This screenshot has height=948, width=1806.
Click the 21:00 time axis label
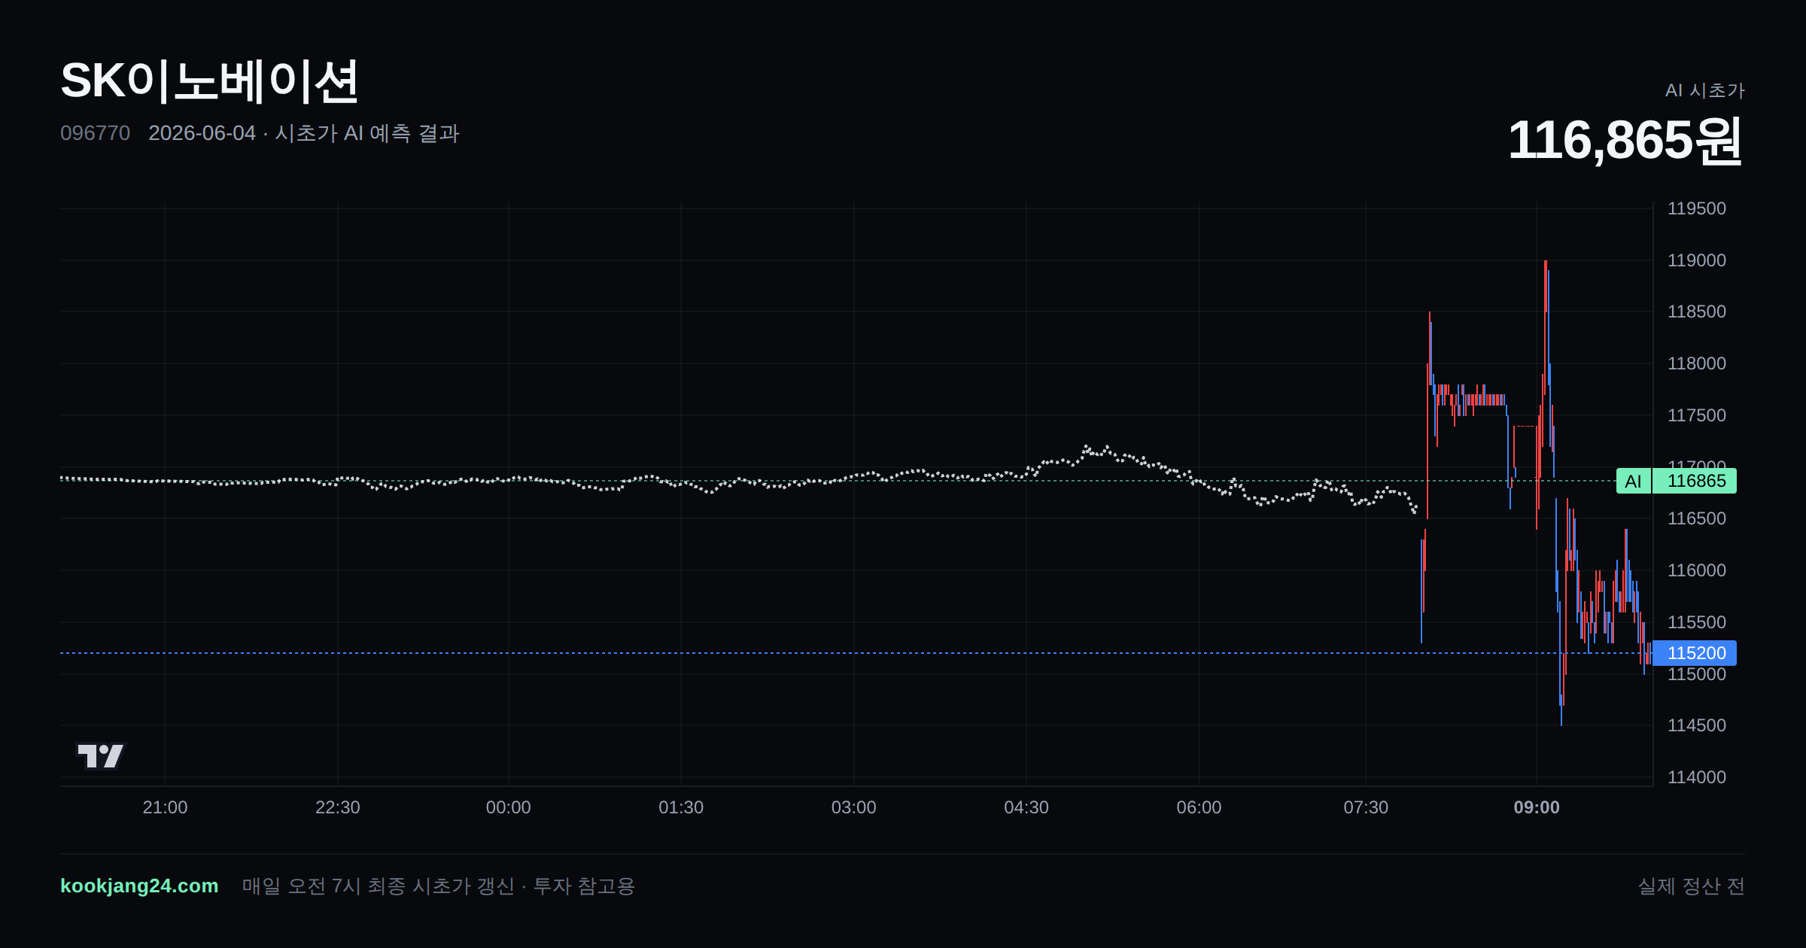(x=165, y=807)
